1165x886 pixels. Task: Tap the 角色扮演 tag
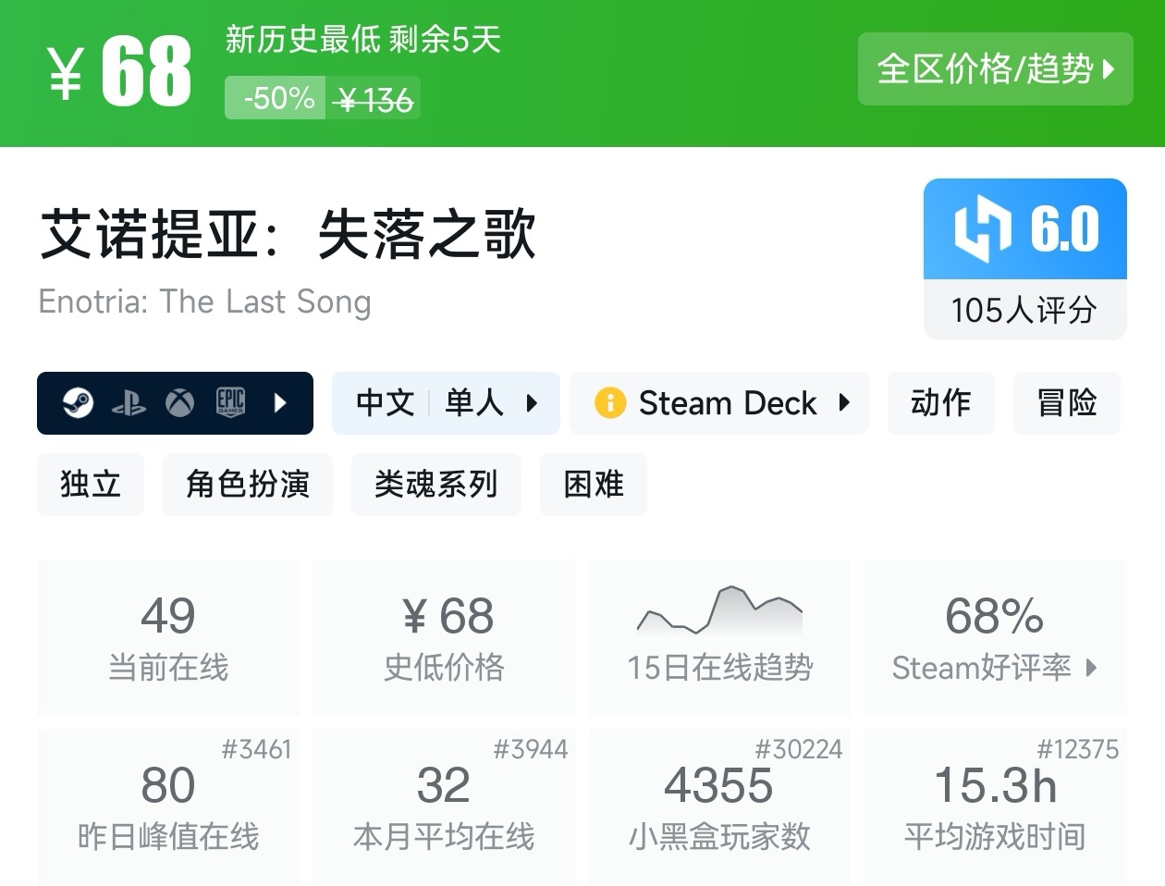click(247, 485)
